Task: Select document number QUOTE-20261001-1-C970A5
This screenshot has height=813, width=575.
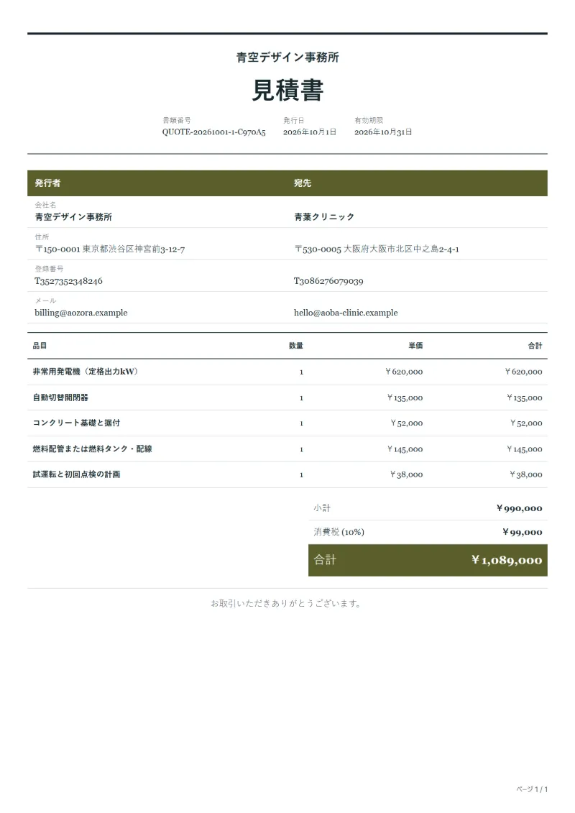Action: pos(213,132)
